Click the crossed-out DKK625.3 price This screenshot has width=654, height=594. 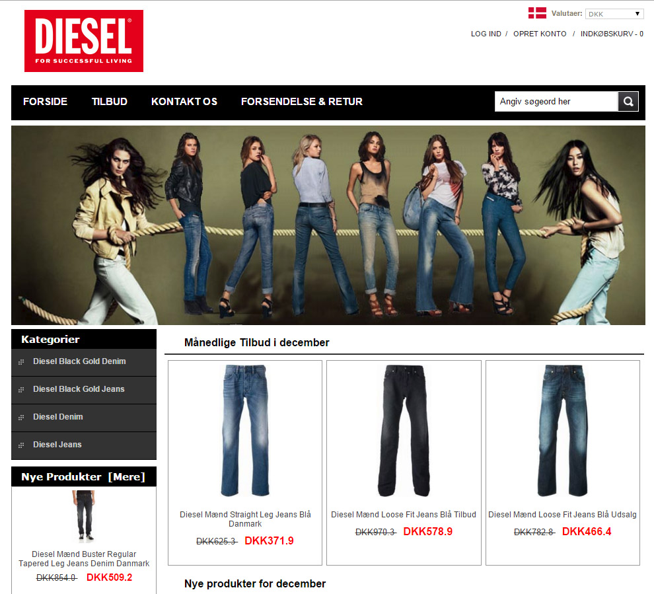click(x=217, y=541)
